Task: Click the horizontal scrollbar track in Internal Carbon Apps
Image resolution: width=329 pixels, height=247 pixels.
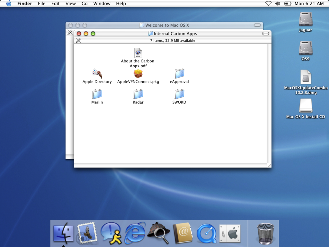Action: (170, 165)
